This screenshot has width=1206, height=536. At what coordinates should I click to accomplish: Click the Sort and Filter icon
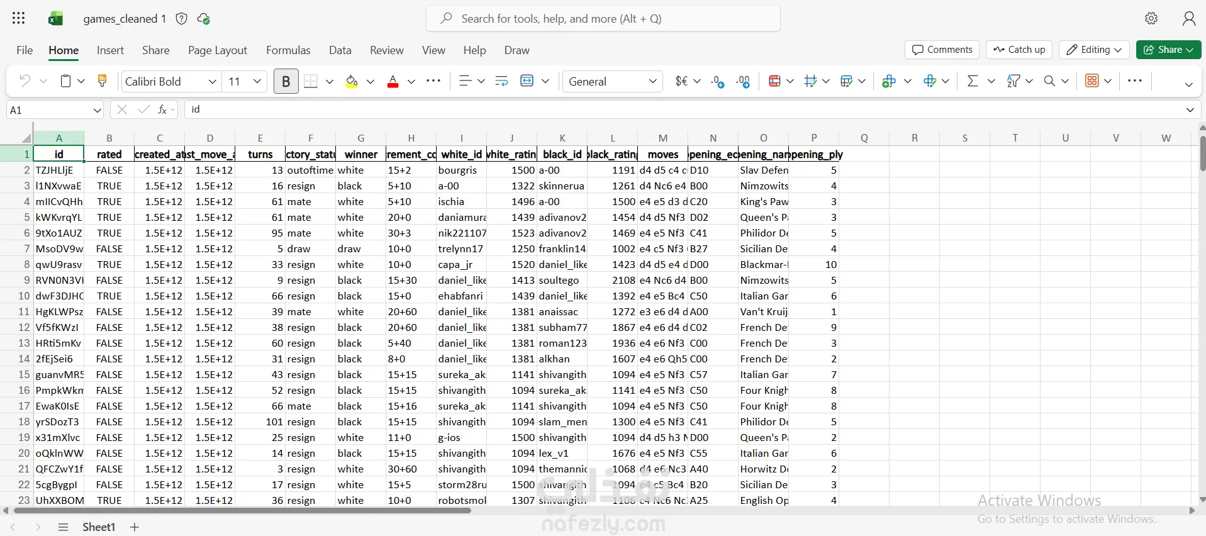(x=1013, y=81)
